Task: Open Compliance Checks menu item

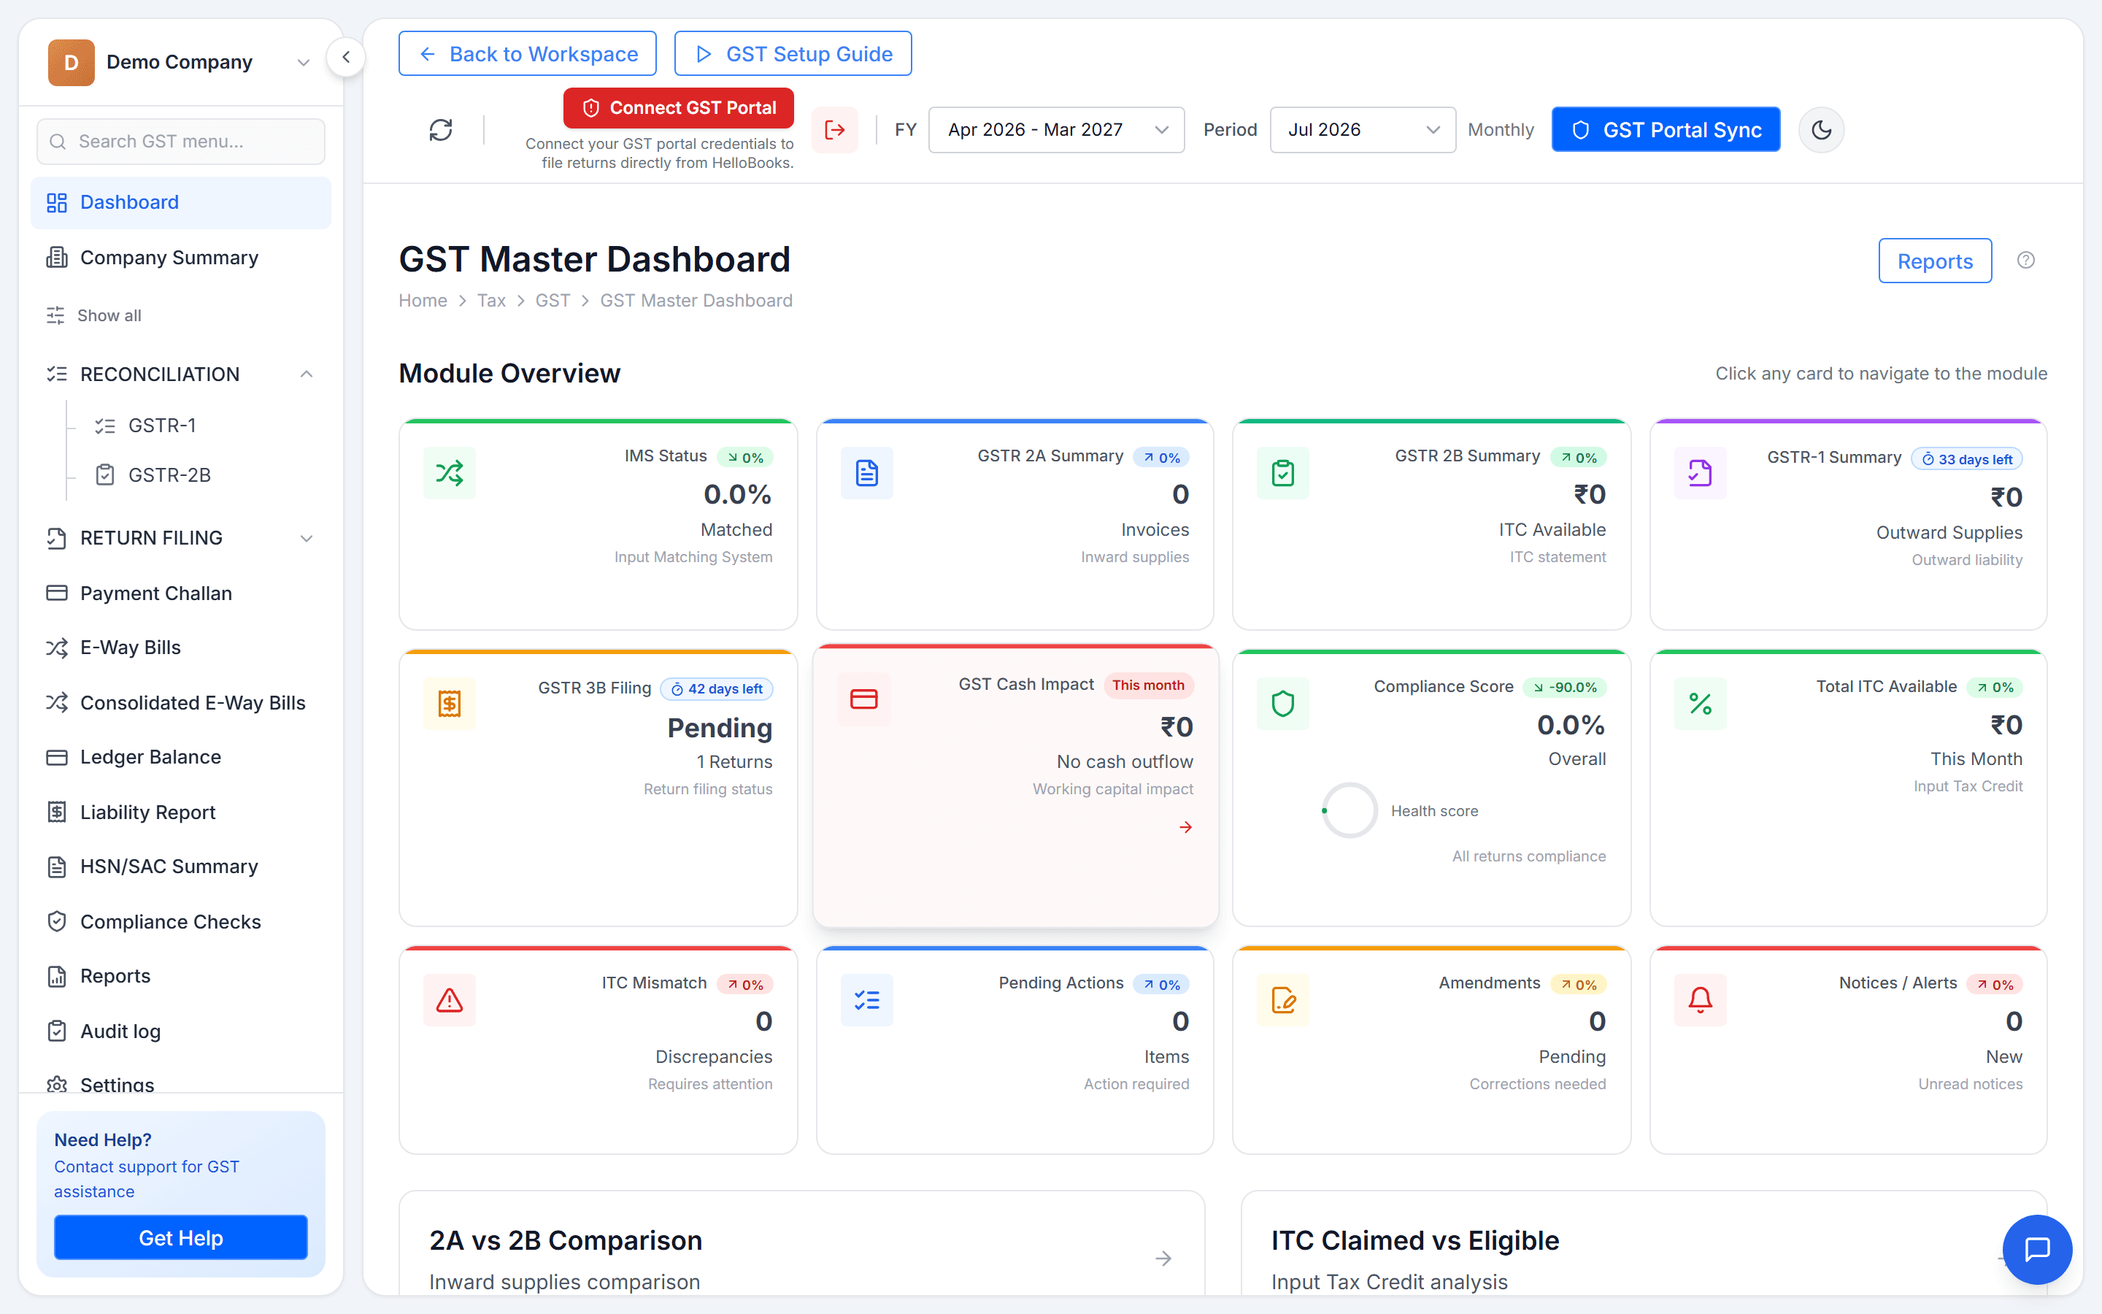Action: [x=181, y=921]
